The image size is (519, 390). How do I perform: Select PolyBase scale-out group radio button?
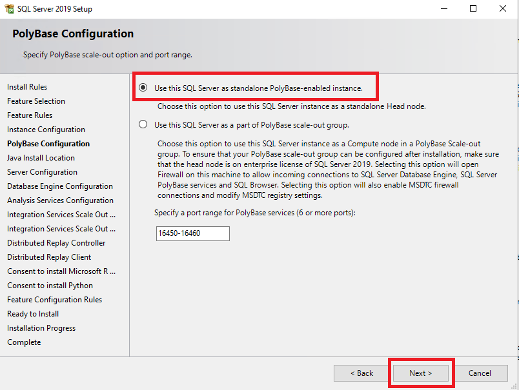point(143,124)
